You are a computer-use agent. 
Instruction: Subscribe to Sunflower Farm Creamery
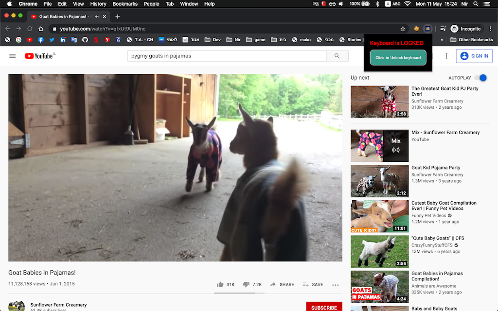click(324, 307)
